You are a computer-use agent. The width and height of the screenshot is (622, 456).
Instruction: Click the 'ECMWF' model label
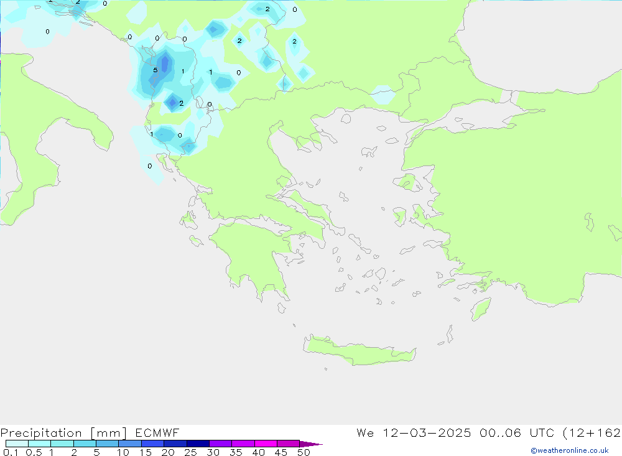(157, 433)
